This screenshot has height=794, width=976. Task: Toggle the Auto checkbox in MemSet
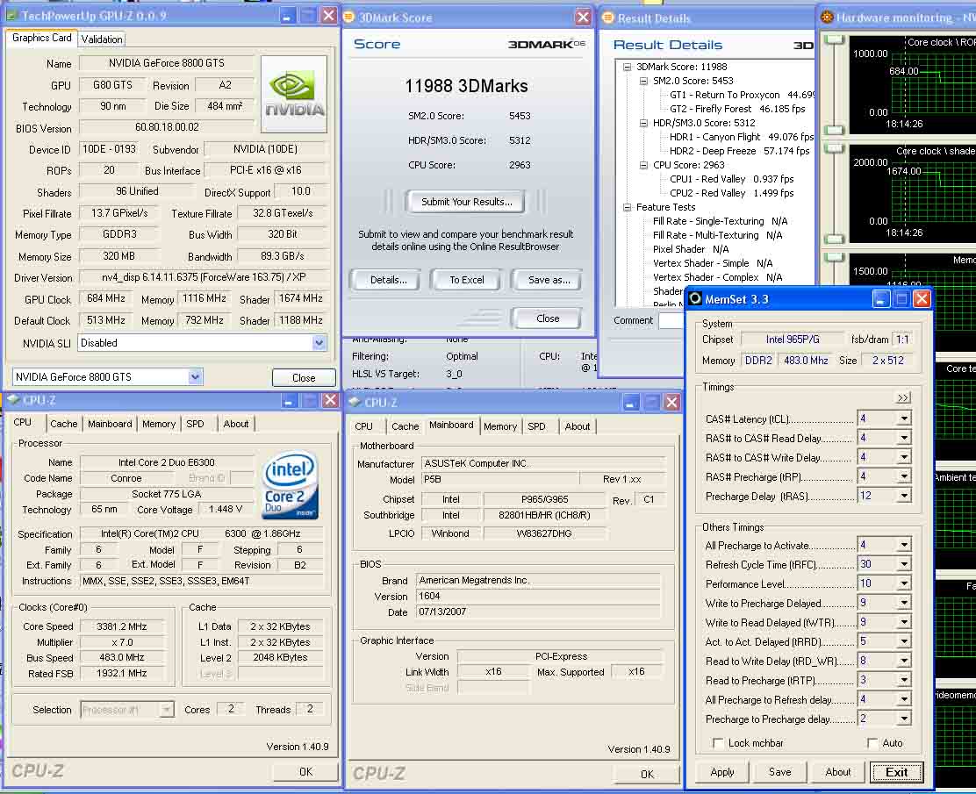(872, 743)
